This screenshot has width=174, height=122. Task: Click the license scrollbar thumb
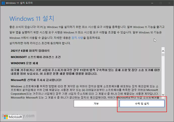[163, 55]
